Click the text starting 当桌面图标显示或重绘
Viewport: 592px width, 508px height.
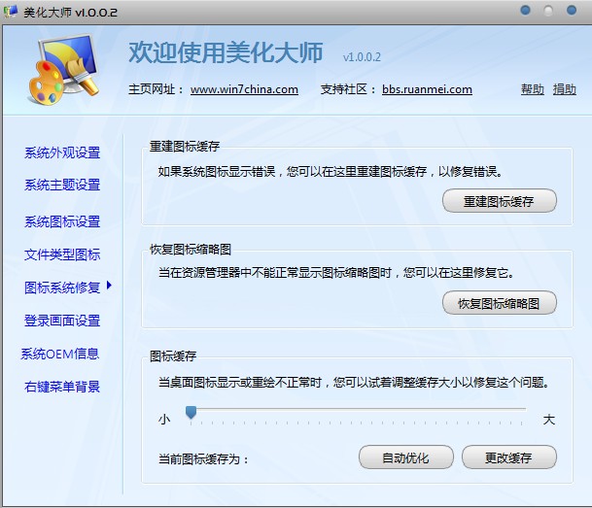354,383
